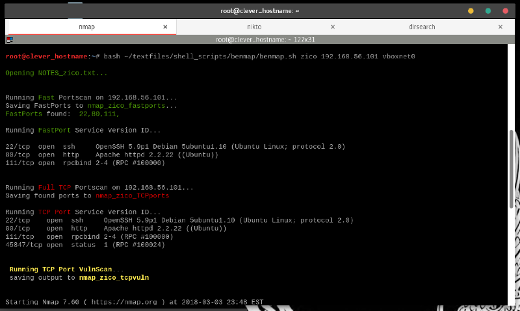The height and width of the screenshot is (311, 520).
Task: Open the dirsearch tab
Action: tap(422, 27)
